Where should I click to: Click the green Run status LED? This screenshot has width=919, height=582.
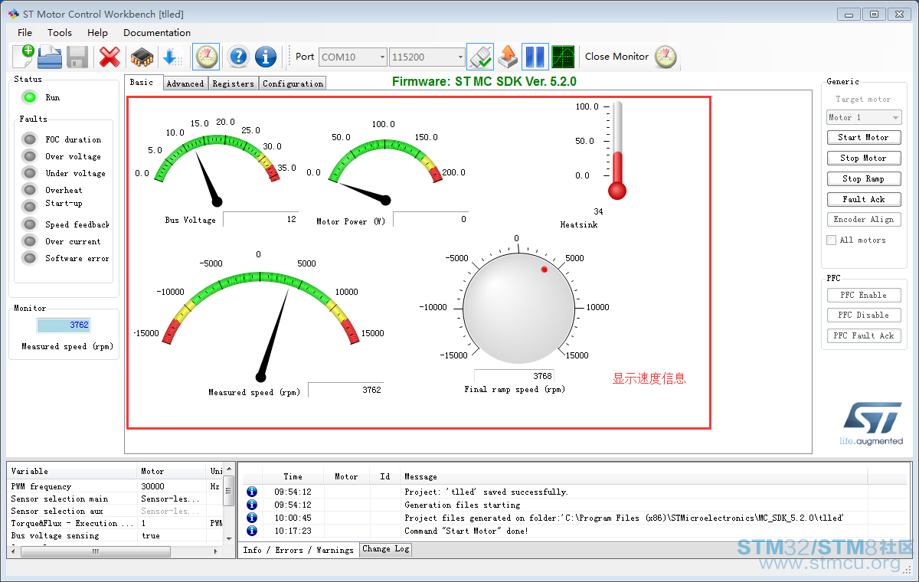pos(30,97)
